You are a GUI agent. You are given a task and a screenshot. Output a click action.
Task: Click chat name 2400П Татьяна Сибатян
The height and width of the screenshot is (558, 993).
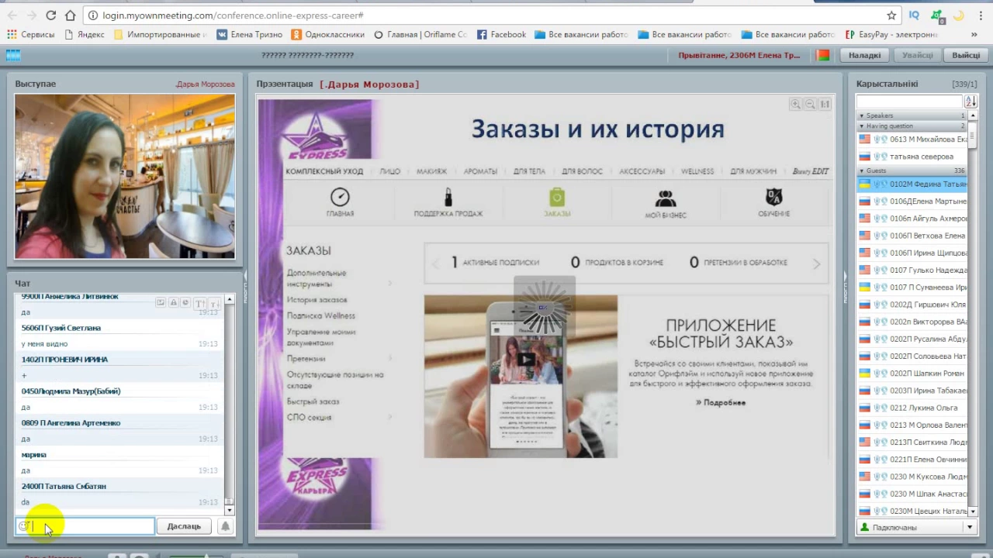click(x=64, y=487)
